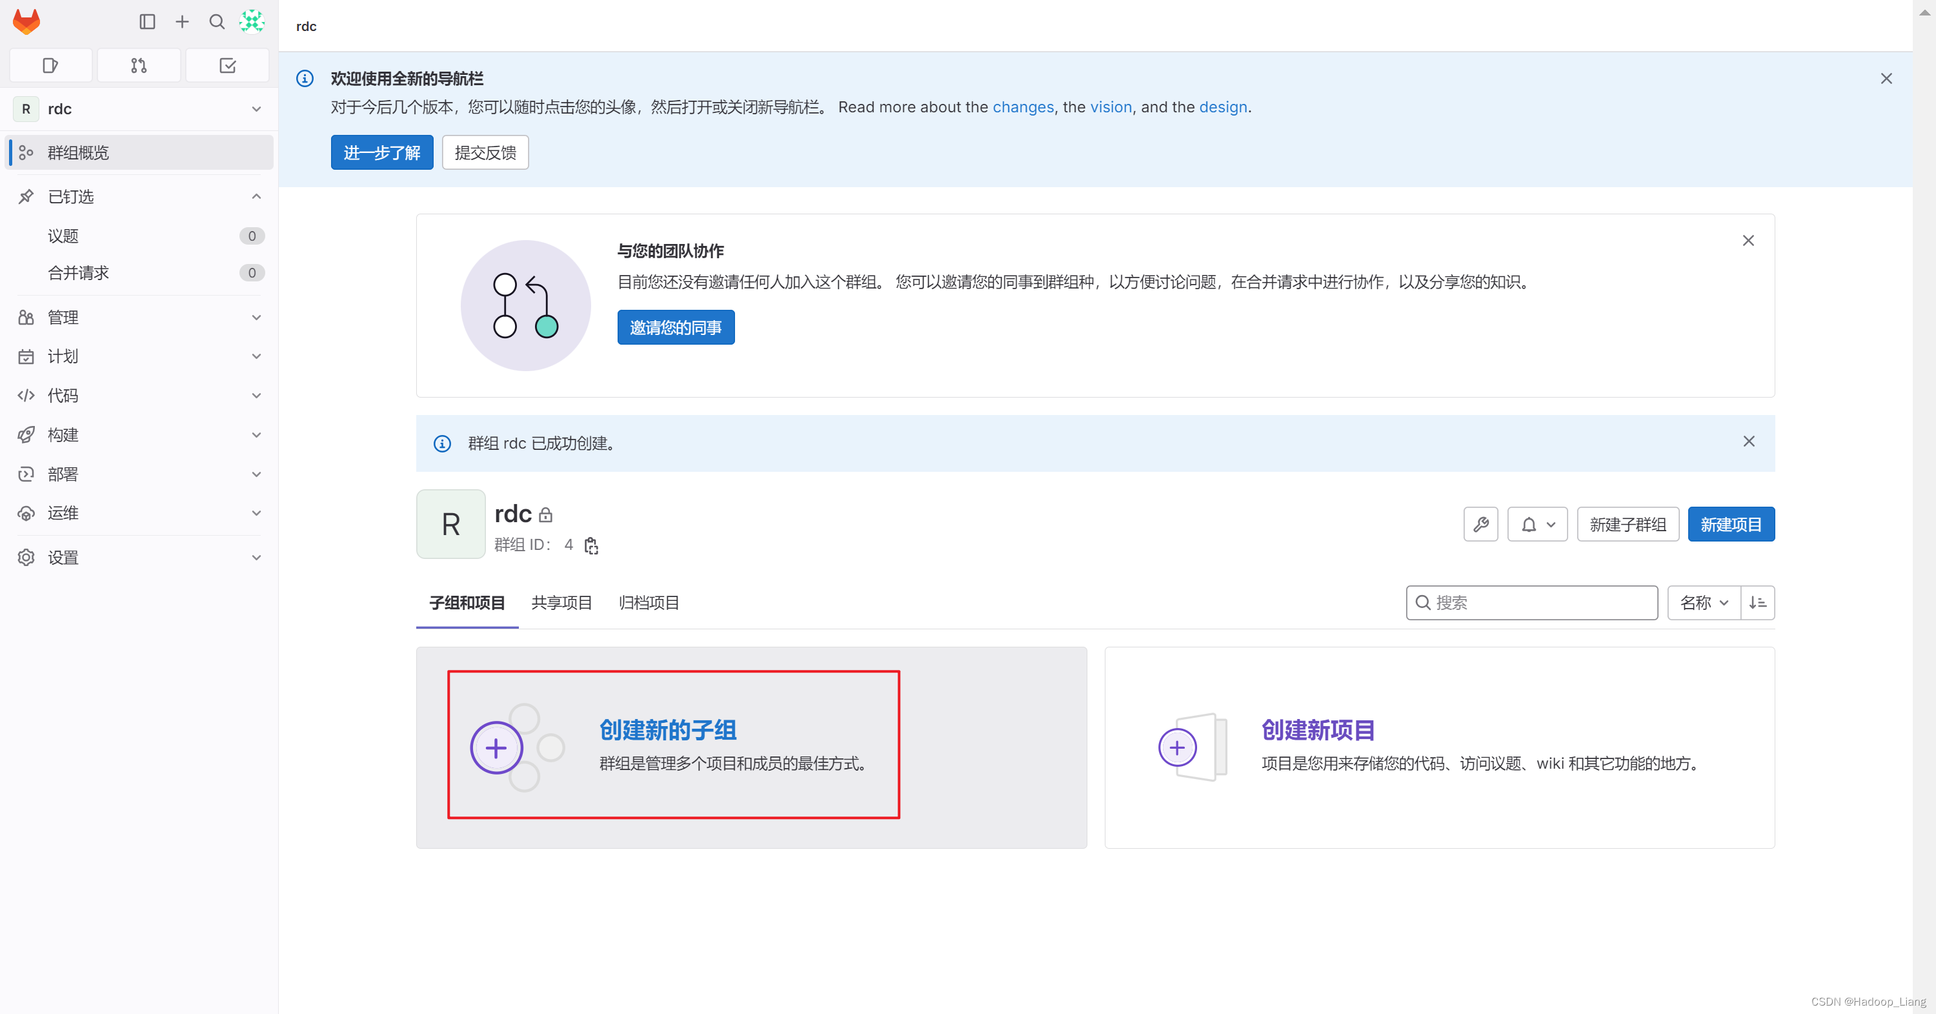This screenshot has height=1014, width=1936.
Task: Click the wrench admin icon button
Action: [x=1480, y=524]
